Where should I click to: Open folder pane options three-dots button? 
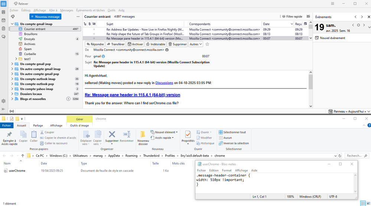coord(78,17)
